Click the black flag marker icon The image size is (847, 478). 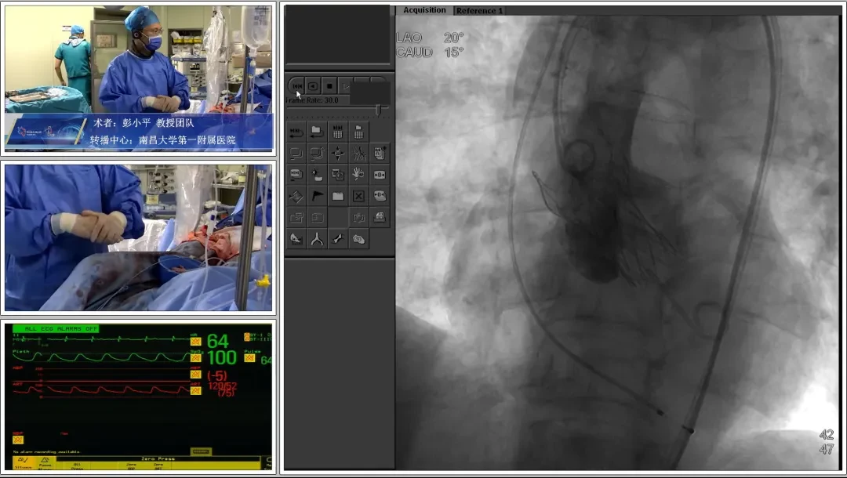[x=317, y=196]
